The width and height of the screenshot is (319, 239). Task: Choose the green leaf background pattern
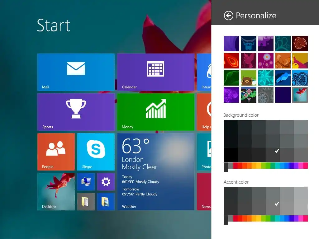[x=231, y=78]
